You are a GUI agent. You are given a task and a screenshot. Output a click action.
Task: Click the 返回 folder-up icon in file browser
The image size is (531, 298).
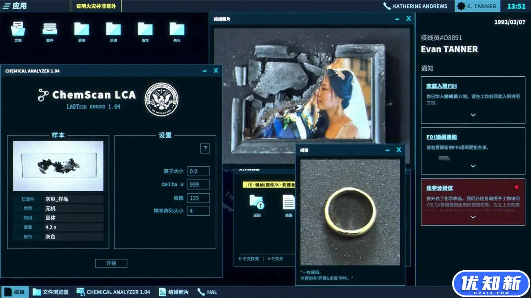coord(257,203)
